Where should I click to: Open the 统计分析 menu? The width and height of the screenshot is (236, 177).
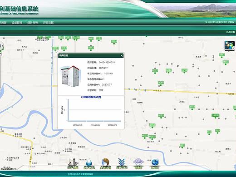coord(32,23)
